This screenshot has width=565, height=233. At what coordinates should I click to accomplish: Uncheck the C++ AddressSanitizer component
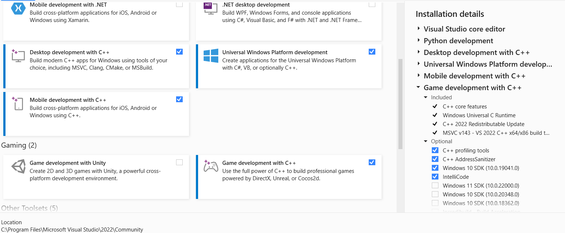click(435, 159)
